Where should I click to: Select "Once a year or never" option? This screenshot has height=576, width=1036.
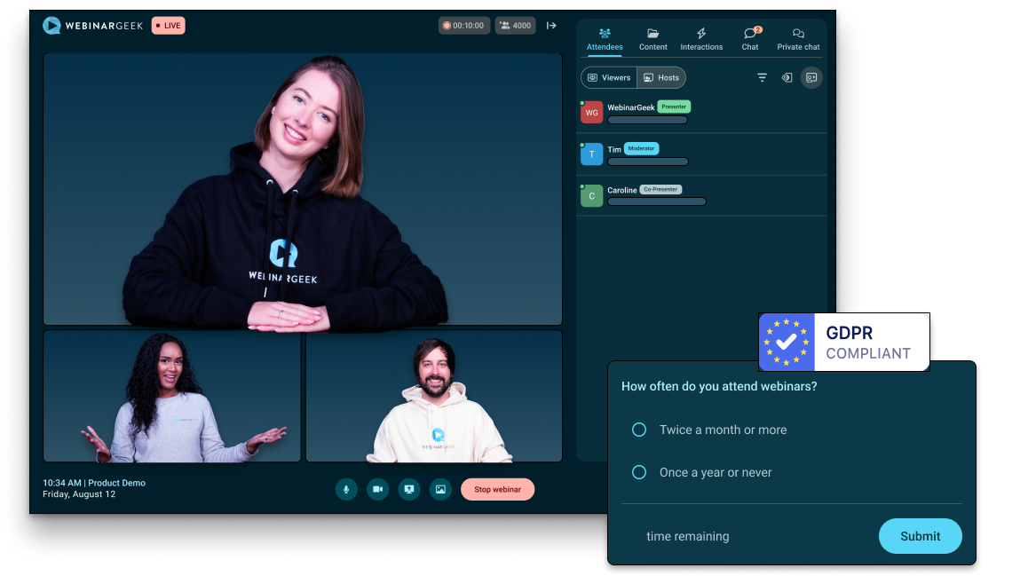[x=639, y=472]
